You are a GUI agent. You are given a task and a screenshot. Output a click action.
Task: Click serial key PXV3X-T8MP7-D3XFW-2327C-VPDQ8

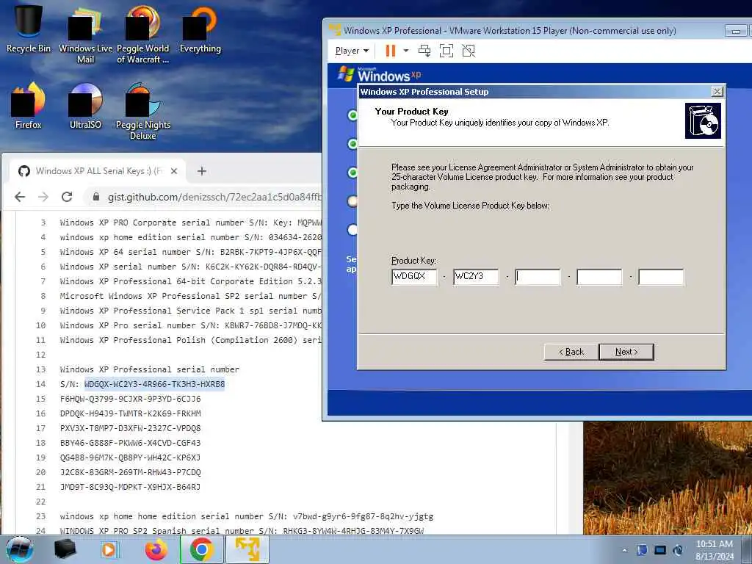131,428
